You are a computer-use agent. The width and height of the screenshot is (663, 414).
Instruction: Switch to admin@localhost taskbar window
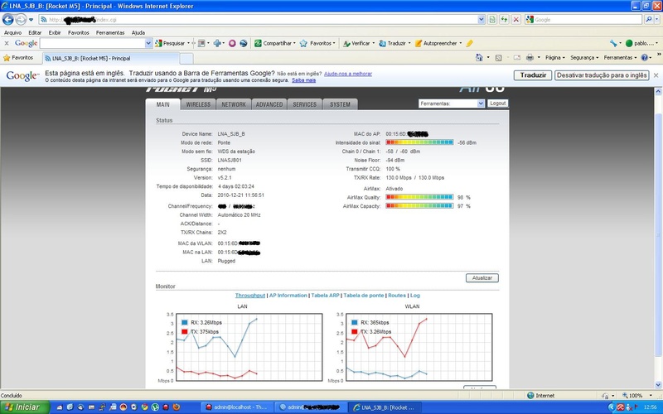coord(237,407)
